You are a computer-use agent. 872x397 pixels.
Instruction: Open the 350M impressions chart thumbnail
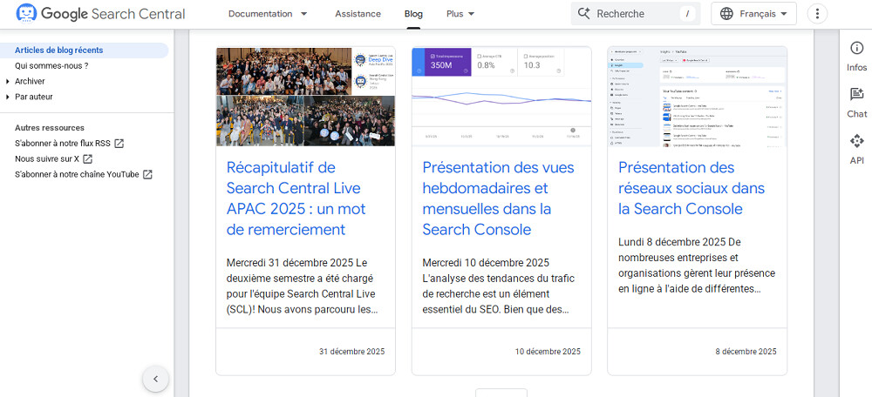501,97
